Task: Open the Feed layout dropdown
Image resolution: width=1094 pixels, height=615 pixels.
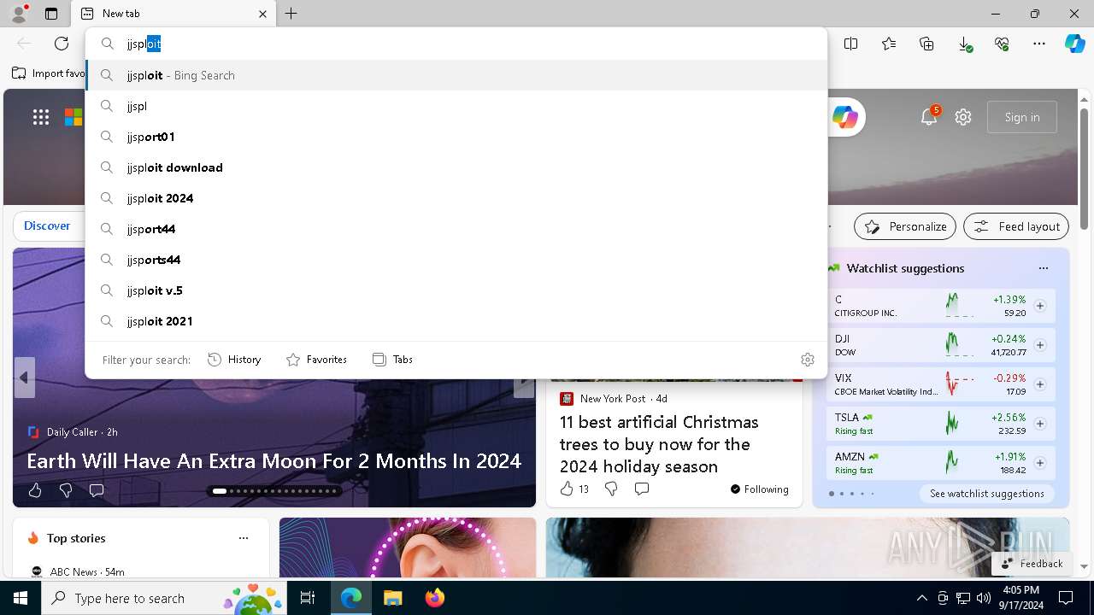Action: point(1016,226)
